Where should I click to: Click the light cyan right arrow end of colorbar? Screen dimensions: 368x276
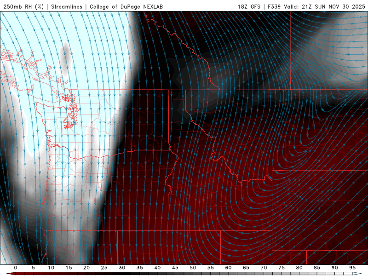tap(357, 274)
